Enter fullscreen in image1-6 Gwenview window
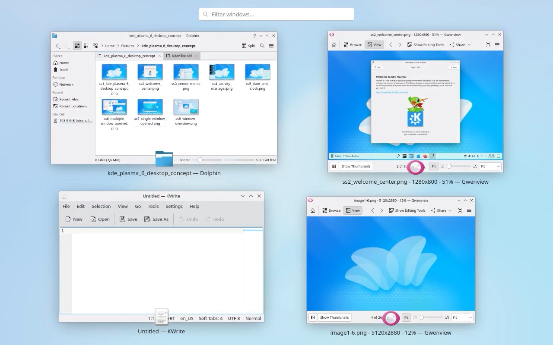The image size is (553, 345). coord(460,210)
